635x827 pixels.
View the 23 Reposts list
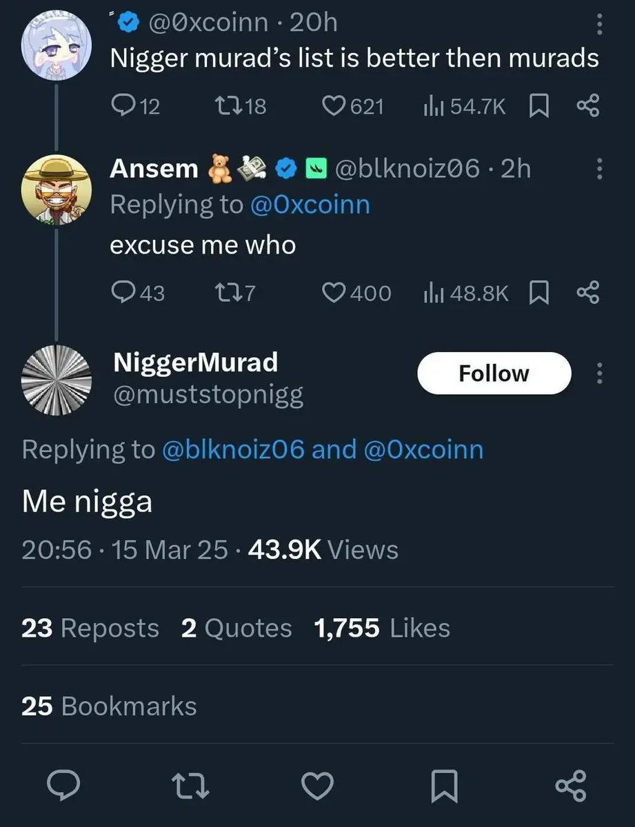pyautogui.click(x=90, y=628)
